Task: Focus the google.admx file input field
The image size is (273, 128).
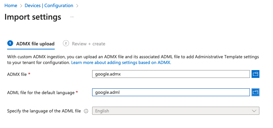Action: click(x=171, y=74)
